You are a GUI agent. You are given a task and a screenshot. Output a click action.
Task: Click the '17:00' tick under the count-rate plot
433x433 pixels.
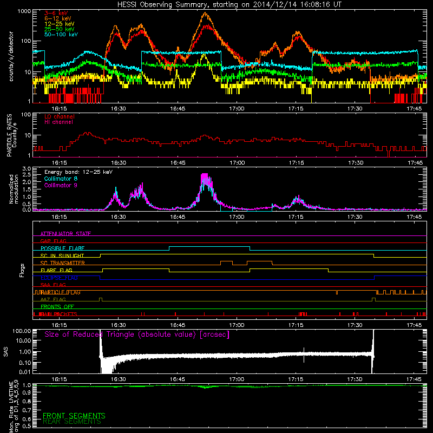point(237,109)
